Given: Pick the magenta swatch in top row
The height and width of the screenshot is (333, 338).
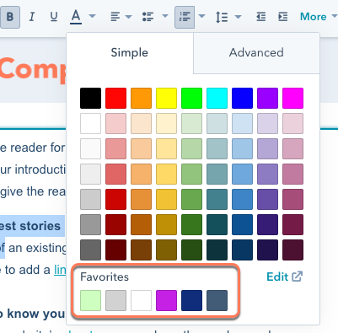Looking at the screenshot, I should [292, 98].
